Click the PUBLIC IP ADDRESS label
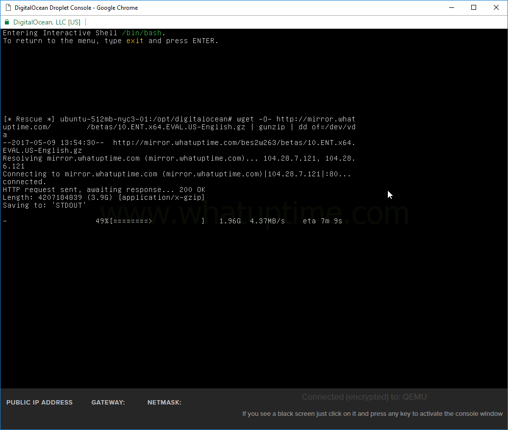Viewport: 508px width, 430px height. coord(40,403)
